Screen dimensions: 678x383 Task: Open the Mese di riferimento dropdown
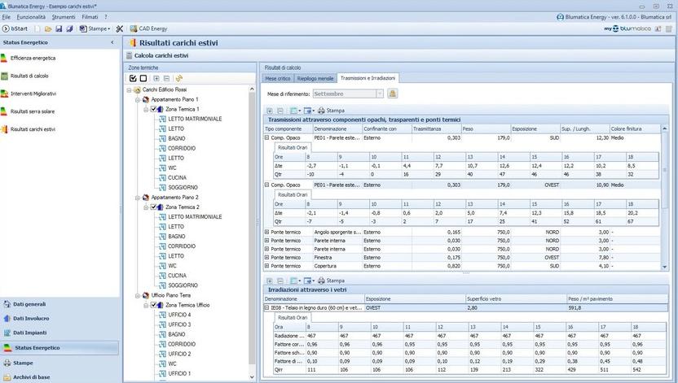[380, 94]
